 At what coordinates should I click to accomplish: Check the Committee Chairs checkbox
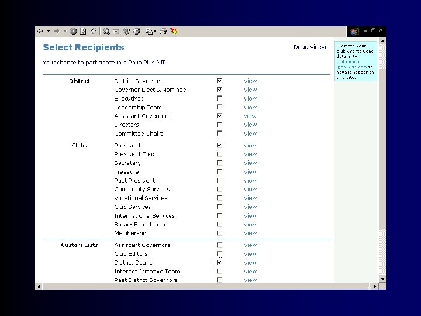[x=219, y=133]
